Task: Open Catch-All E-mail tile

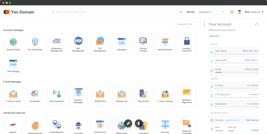Action: pyautogui.click(x=35, y=125)
